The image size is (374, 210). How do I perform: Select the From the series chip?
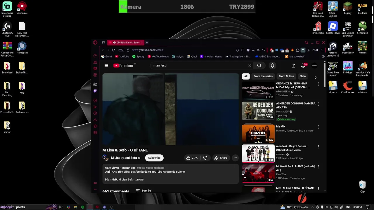pyautogui.click(x=263, y=76)
